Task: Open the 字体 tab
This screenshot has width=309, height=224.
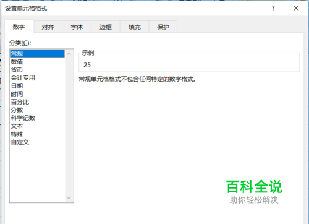Action: 77,27
